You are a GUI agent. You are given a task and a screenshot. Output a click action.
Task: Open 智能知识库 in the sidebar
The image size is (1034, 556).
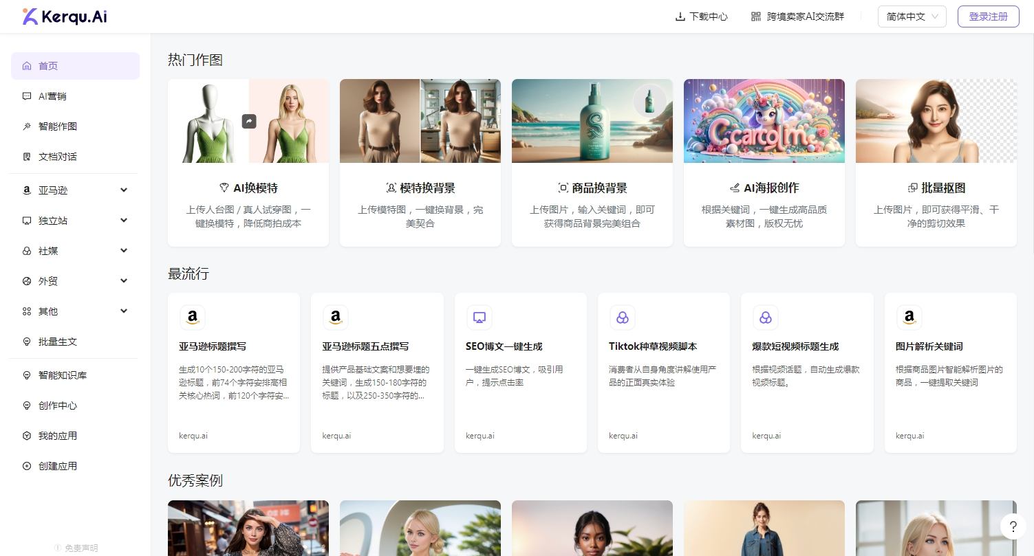tap(75, 375)
